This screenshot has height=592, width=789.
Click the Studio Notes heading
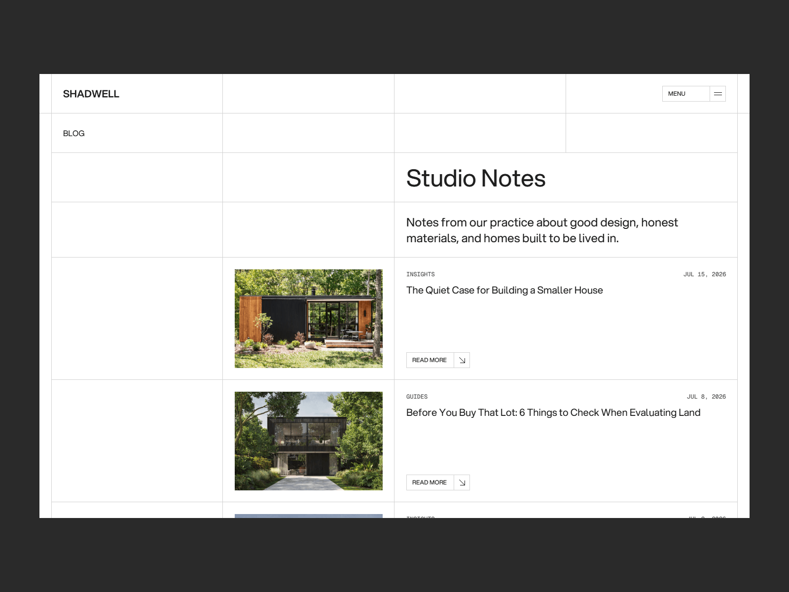tap(476, 178)
